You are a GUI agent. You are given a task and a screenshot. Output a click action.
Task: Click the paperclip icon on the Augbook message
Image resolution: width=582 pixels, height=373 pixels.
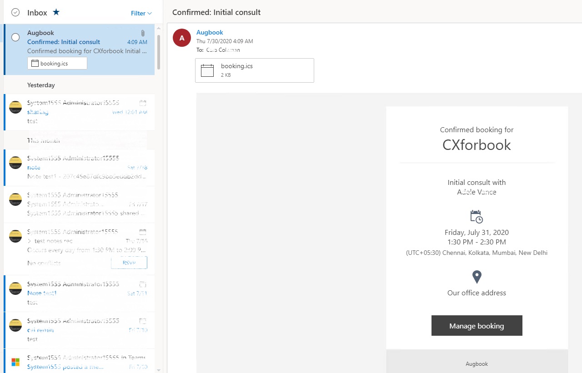pyautogui.click(x=143, y=33)
